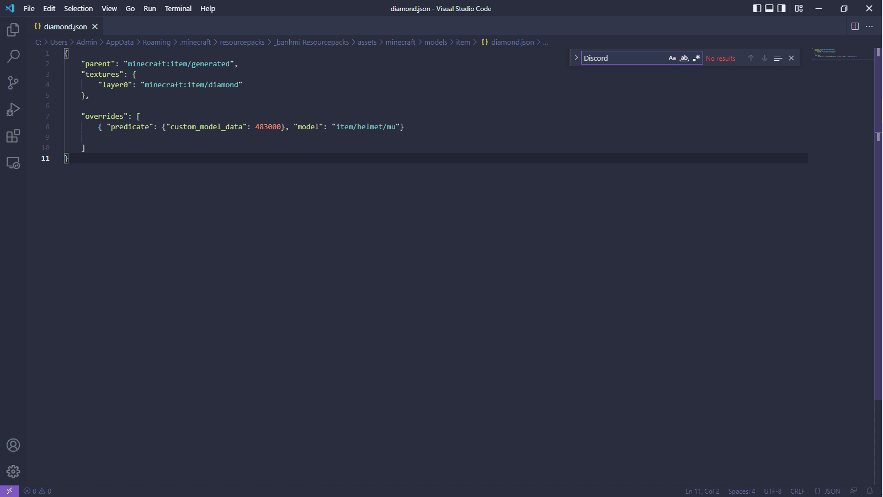This screenshot has height=497, width=883.
Task: Expand the .minecraft breadcrumb
Action: point(195,42)
